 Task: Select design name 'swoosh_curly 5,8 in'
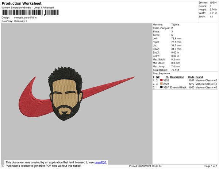pos(26,17)
